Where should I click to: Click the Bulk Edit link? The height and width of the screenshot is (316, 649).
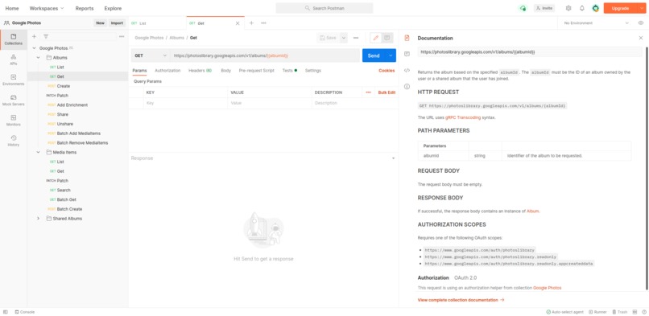pyautogui.click(x=387, y=92)
